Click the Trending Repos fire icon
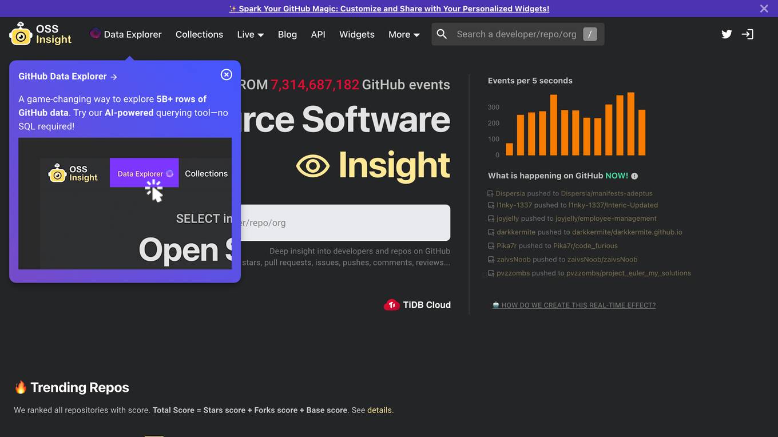The width and height of the screenshot is (778, 437). (x=21, y=387)
